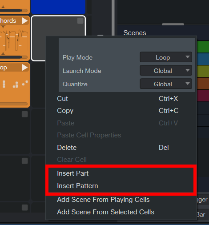The image size is (209, 225).
Task: Click the Scenes panel header
Action: coord(135,33)
